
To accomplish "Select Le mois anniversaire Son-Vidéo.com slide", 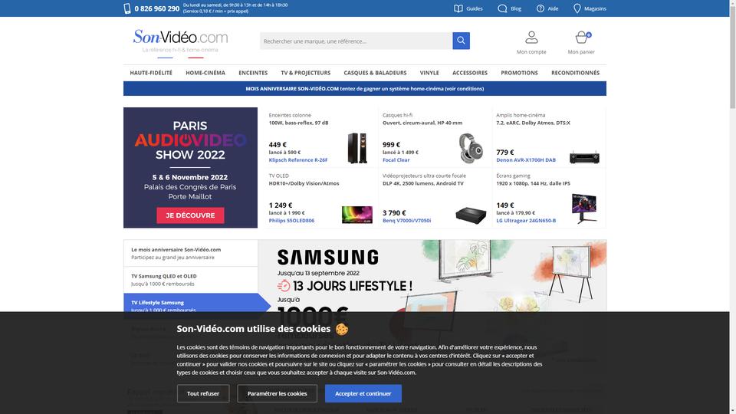I will (x=191, y=254).
